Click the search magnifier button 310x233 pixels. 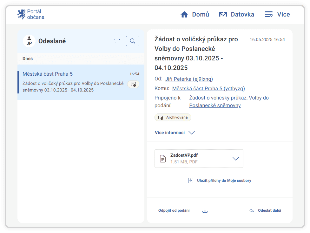[133, 41]
